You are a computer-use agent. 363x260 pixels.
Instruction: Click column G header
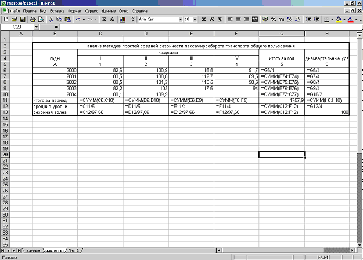[282, 34]
